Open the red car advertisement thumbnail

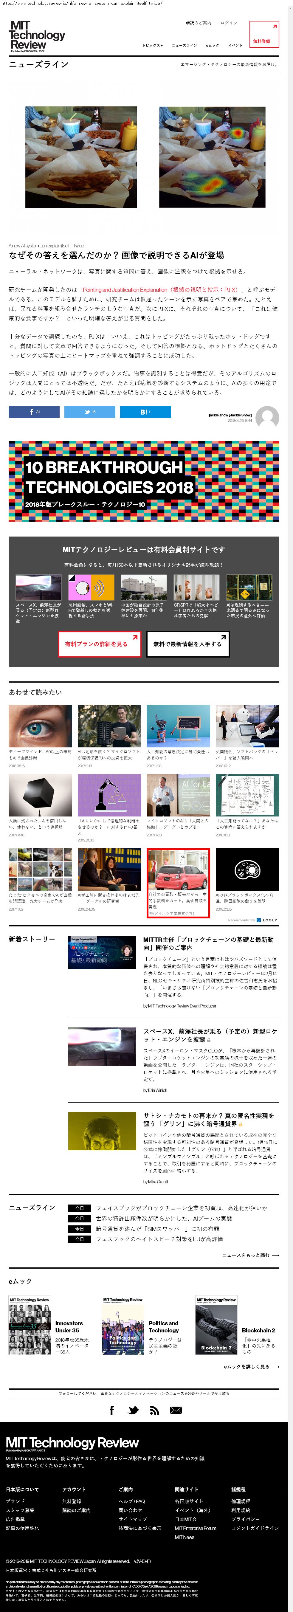click(179, 869)
